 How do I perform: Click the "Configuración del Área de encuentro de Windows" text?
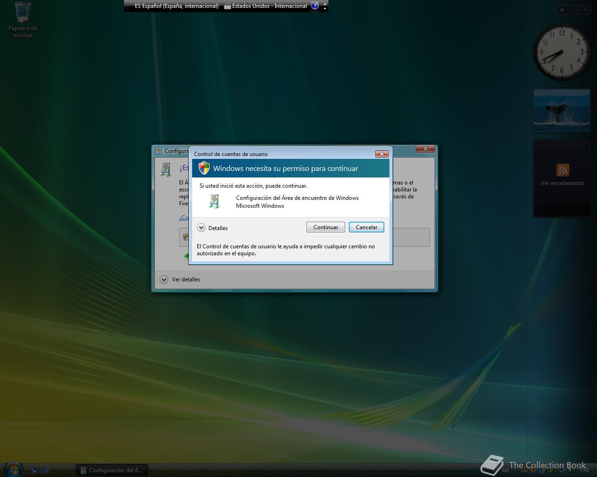click(x=297, y=198)
